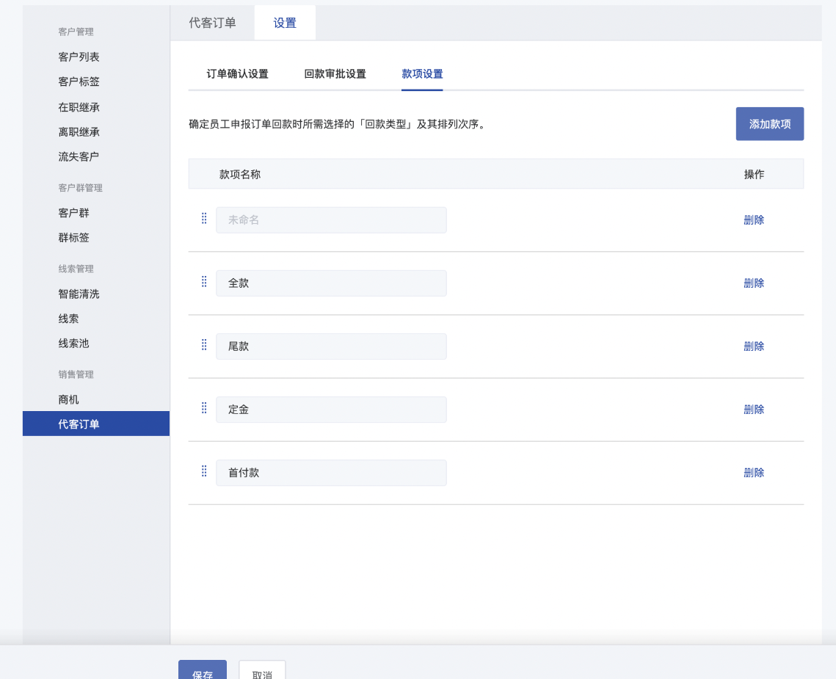Open 线索 sidebar item
Screen dimensions: 836x679
click(68, 319)
